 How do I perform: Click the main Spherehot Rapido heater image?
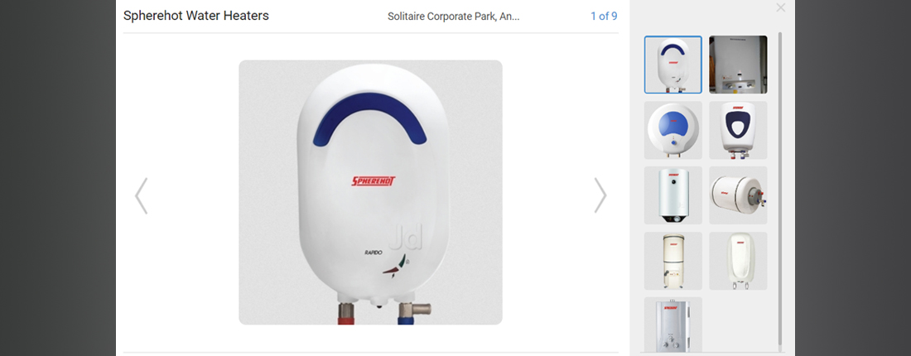tap(371, 192)
